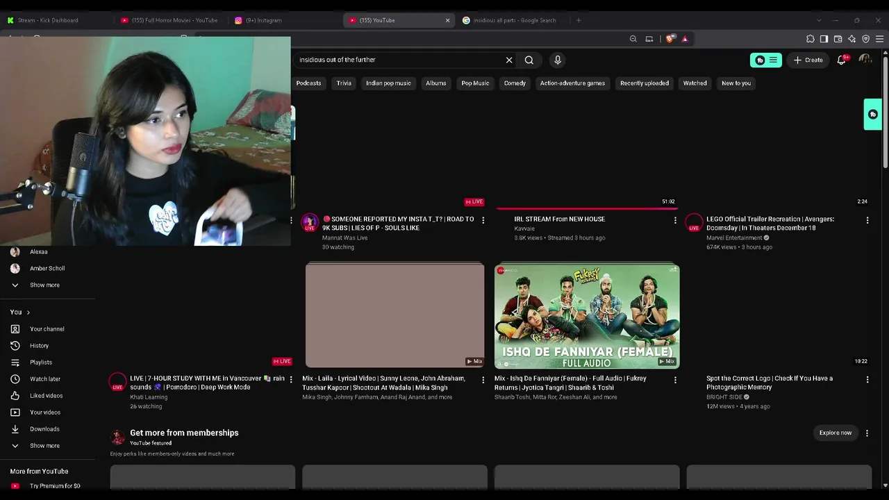Open the Brave VPN shield icon
The height and width of the screenshot is (500, 889).
pyautogui.click(x=866, y=39)
